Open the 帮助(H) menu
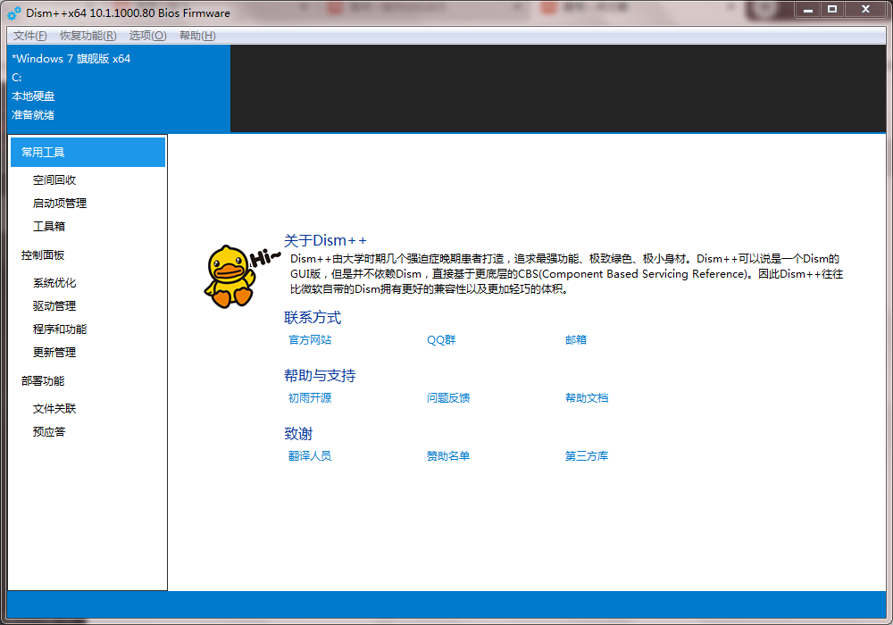This screenshot has height=625, width=893. (x=197, y=36)
